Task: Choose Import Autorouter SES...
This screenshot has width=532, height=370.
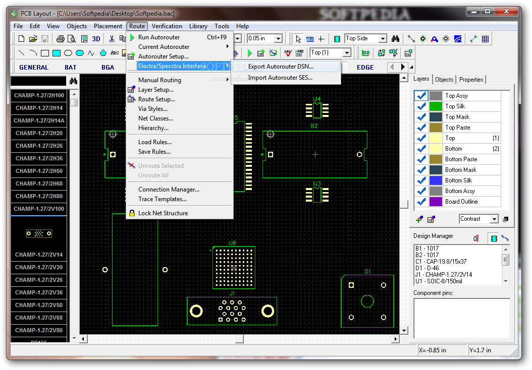Action: [x=286, y=78]
